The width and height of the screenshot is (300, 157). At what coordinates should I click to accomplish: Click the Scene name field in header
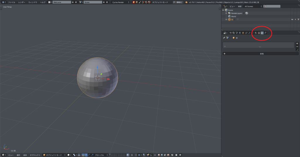coord(93,2)
